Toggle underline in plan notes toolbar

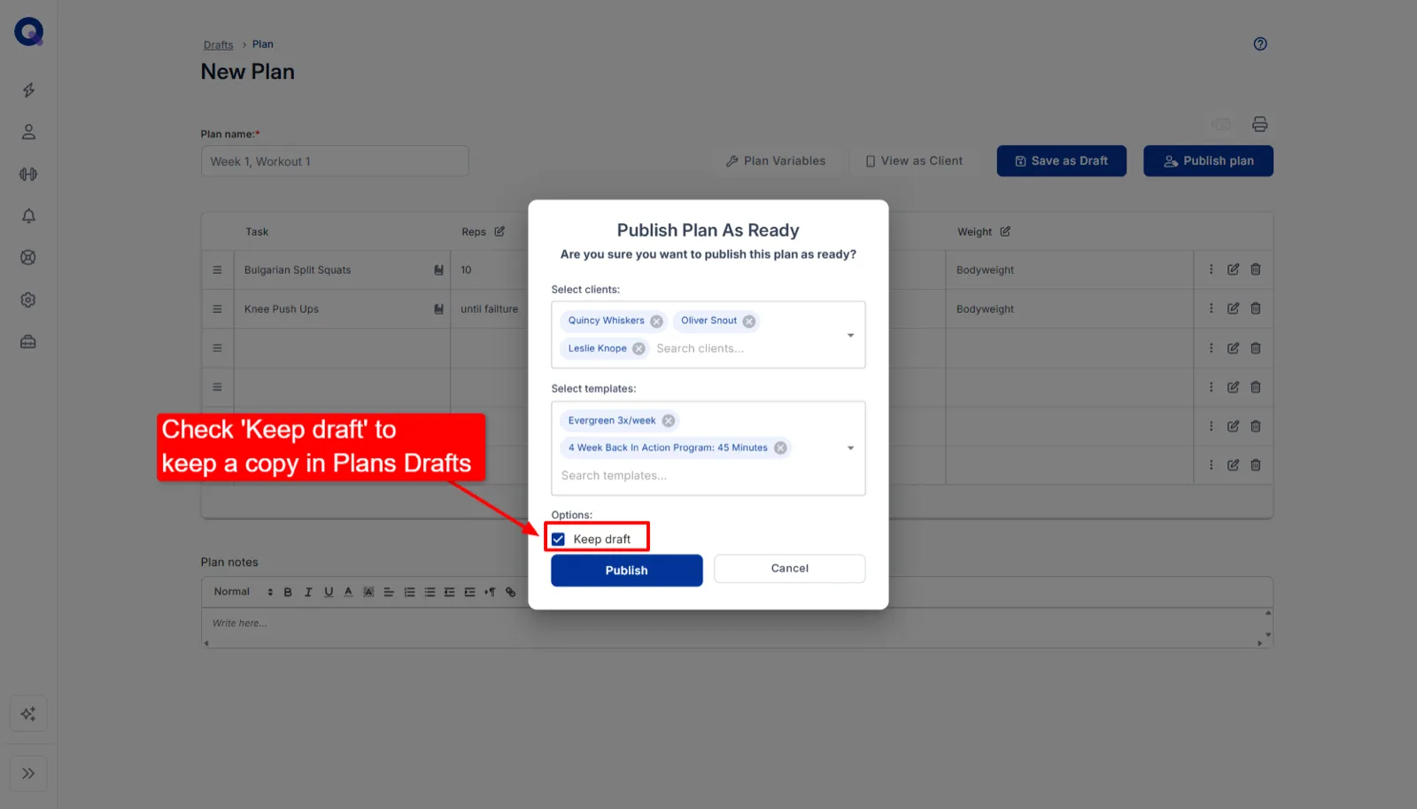pos(329,593)
